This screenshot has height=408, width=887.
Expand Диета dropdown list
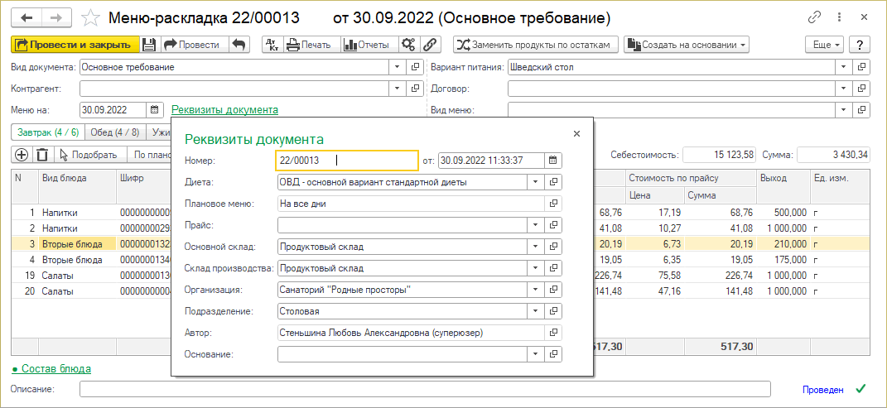pos(535,182)
